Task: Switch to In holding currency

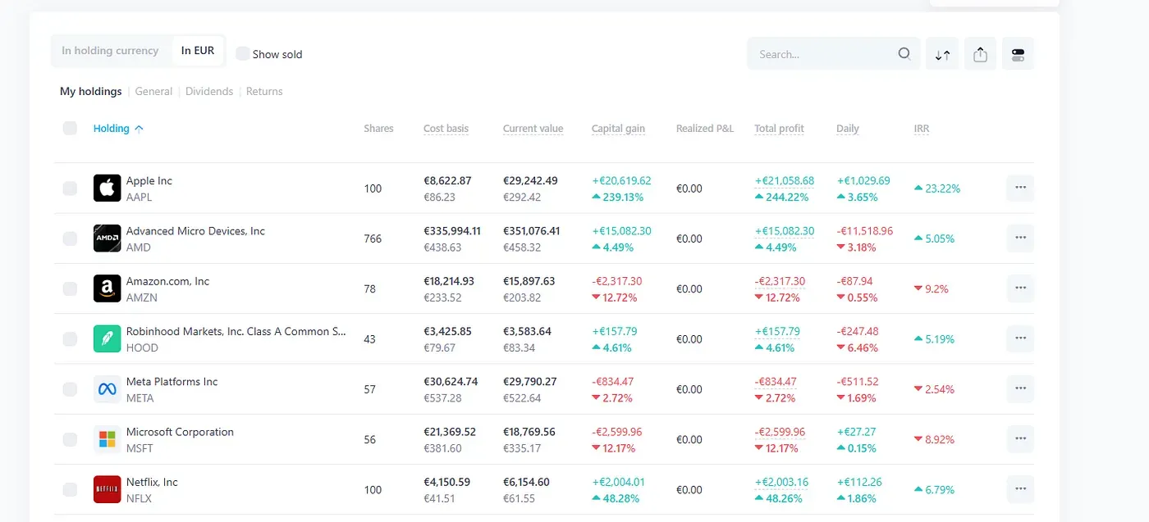Action: tap(110, 51)
